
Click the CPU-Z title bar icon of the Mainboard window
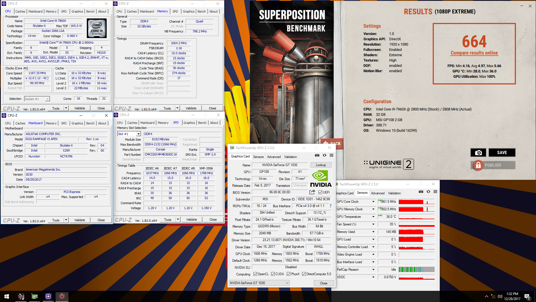(4, 115)
